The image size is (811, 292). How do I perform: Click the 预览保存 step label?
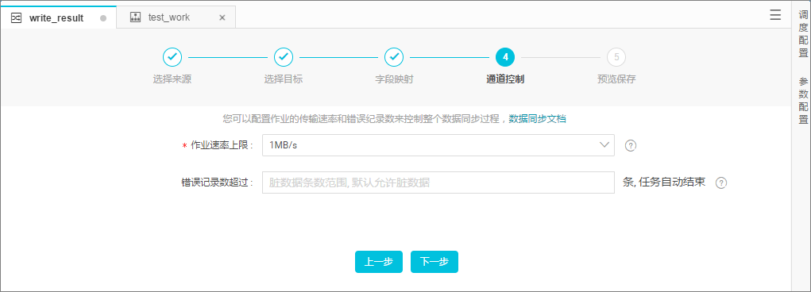(x=616, y=79)
